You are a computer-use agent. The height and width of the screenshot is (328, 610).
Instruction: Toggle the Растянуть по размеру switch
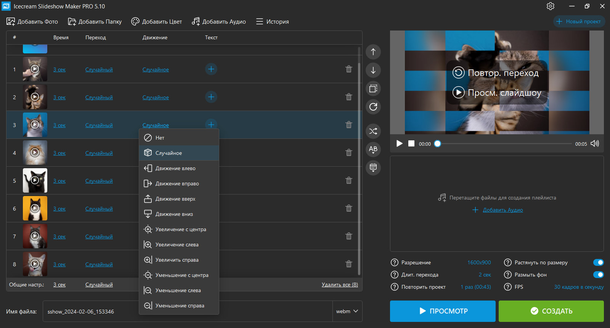(x=599, y=262)
